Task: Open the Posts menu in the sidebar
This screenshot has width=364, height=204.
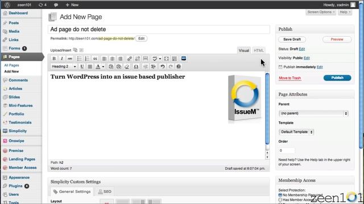Action: click(14, 23)
